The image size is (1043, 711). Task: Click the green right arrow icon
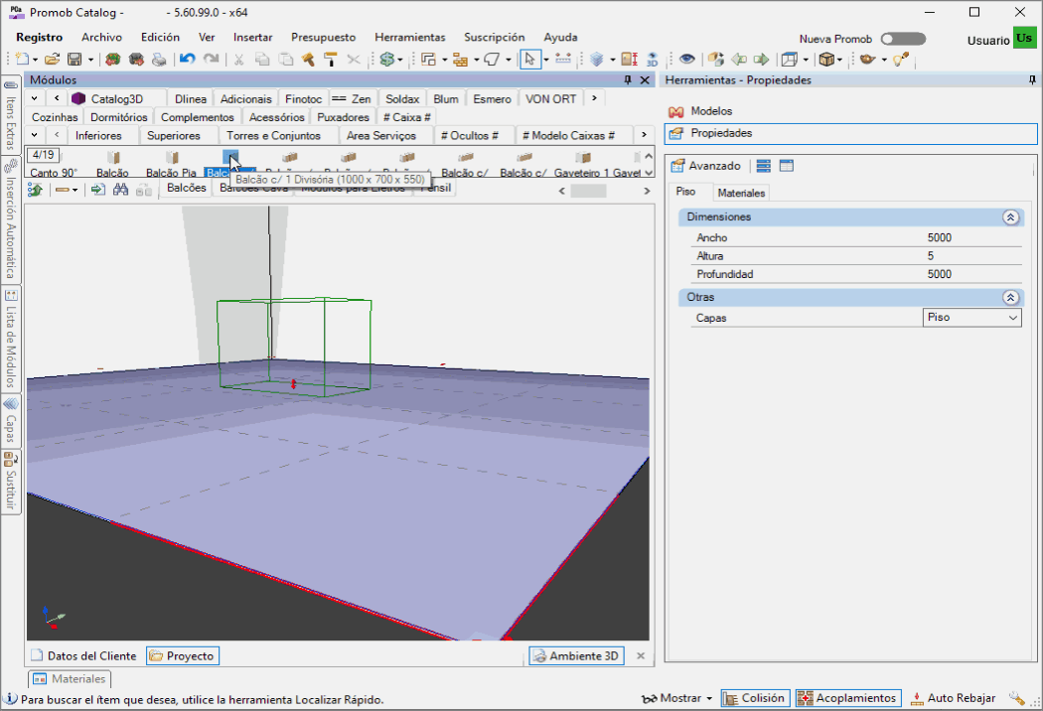pos(762,60)
